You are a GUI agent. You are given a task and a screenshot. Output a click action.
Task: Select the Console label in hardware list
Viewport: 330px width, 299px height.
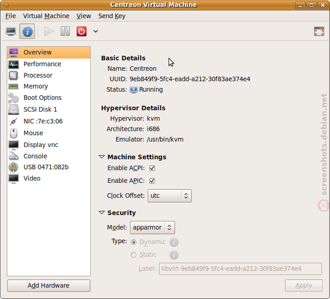(x=35, y=156)
